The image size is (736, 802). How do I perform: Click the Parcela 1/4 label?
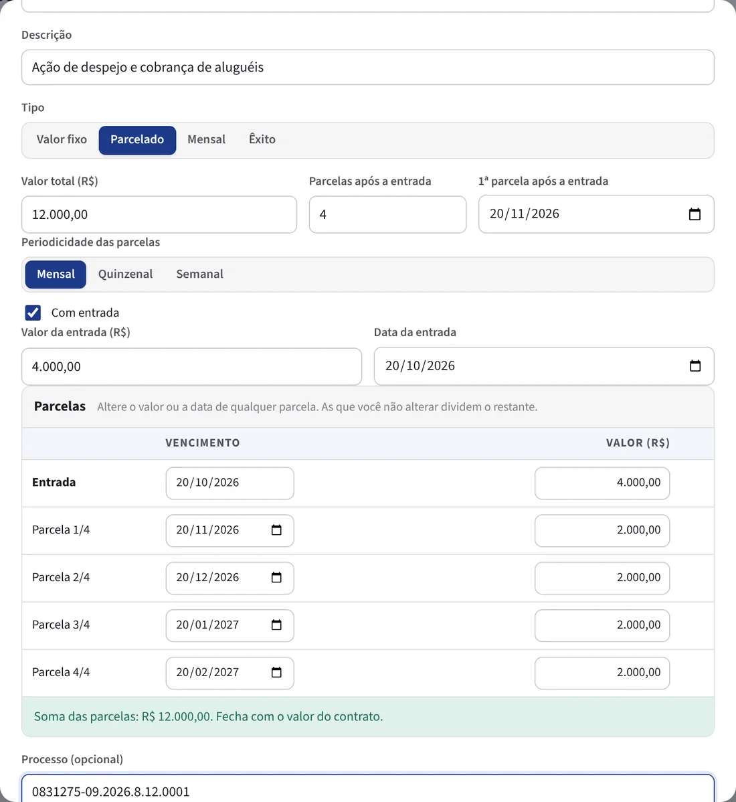pos(61,530)
